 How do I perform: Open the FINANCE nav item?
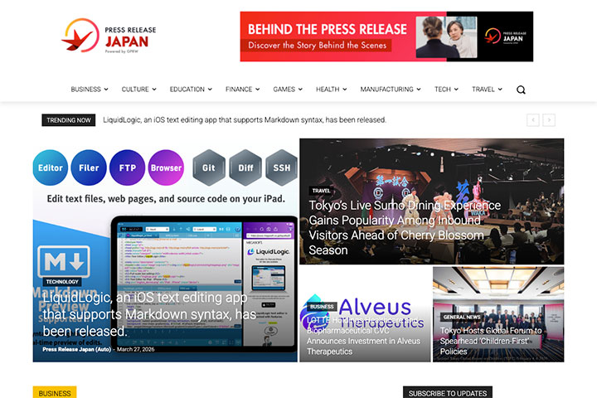pos(239,89)
